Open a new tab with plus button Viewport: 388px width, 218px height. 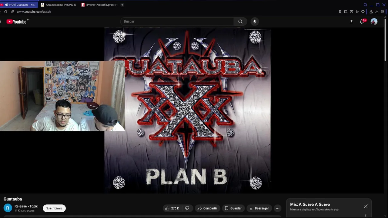coord(122,5)
